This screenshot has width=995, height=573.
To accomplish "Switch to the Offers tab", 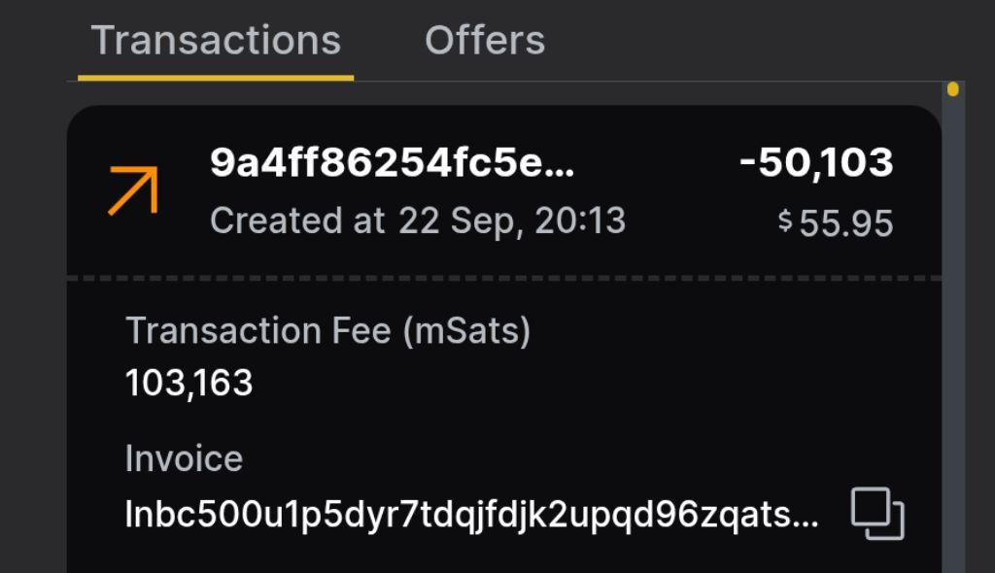I will tap(484, 41).
